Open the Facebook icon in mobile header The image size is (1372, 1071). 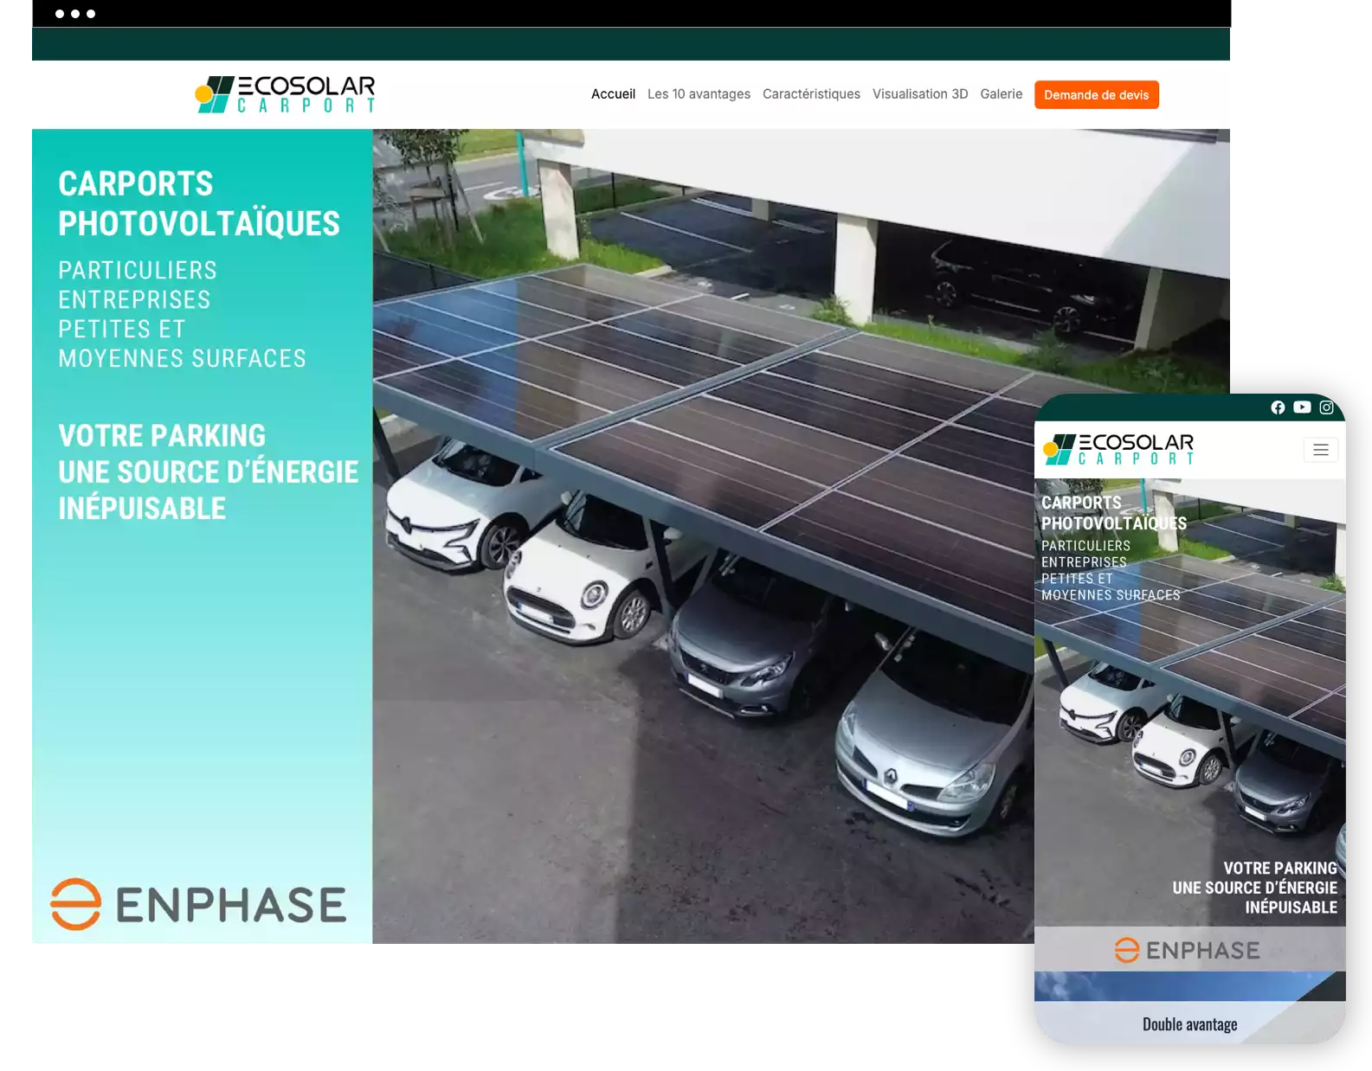coord(1278,407)
